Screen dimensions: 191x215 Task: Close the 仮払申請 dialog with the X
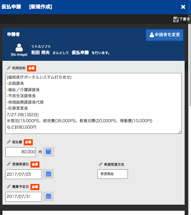(x=183, y=7)
